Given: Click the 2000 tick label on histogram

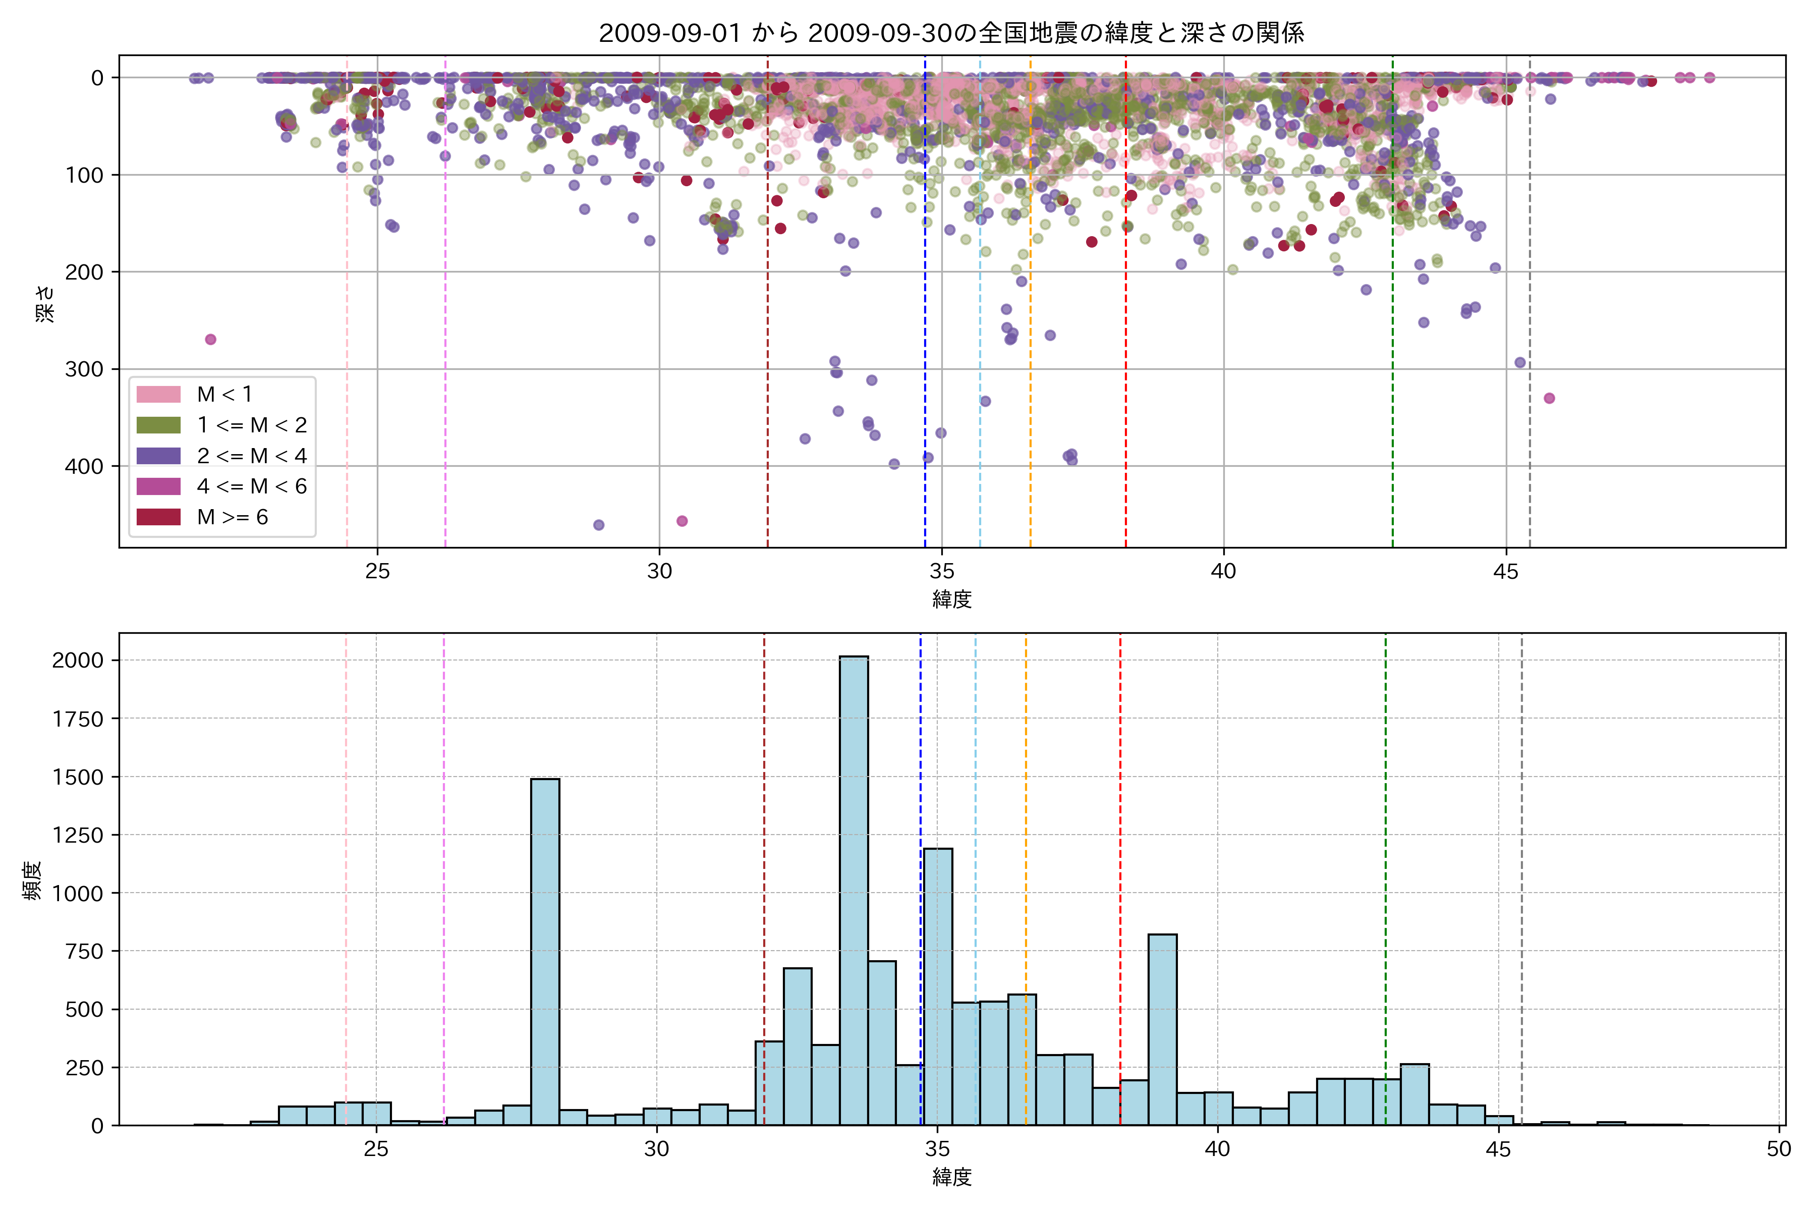Looking at the screenshot, I should click(x=77, y=660).
